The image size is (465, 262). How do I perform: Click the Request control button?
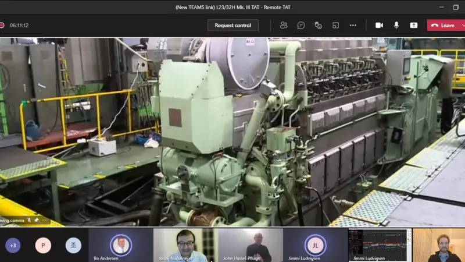click(x=233, y=25)
